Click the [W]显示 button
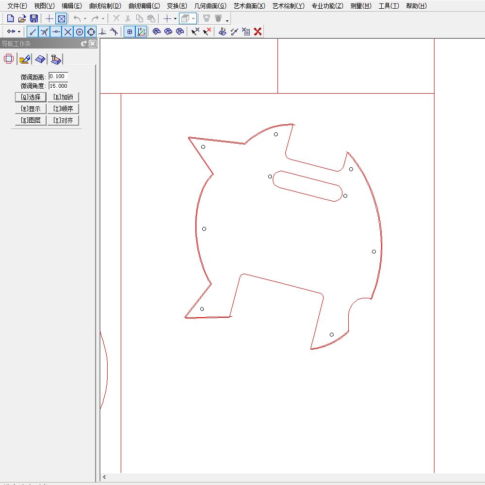This screenshot has width=485, height=485. 31,109
